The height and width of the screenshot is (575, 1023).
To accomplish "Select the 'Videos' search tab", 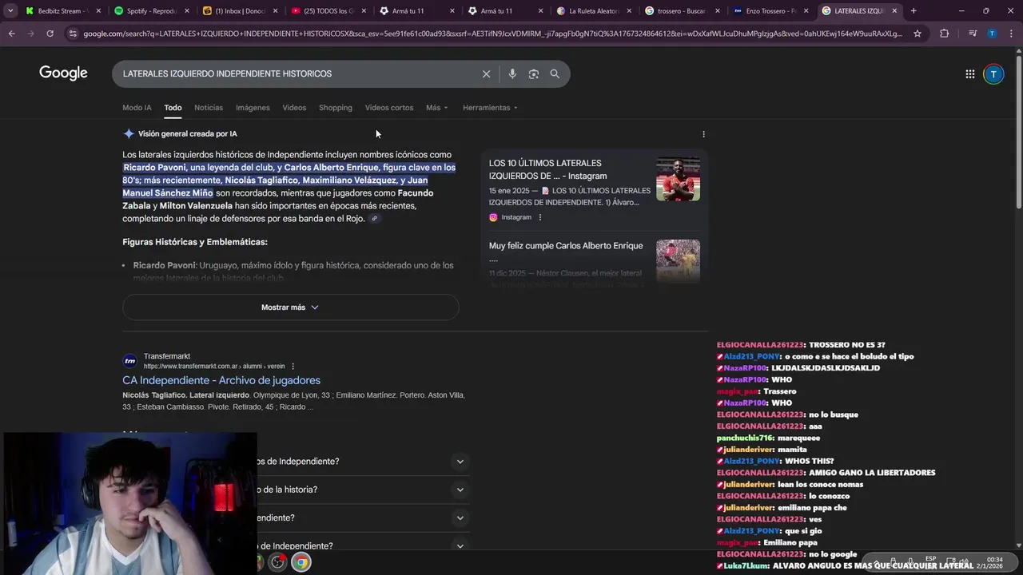I will pyautogui.click(x=294, y=108).
